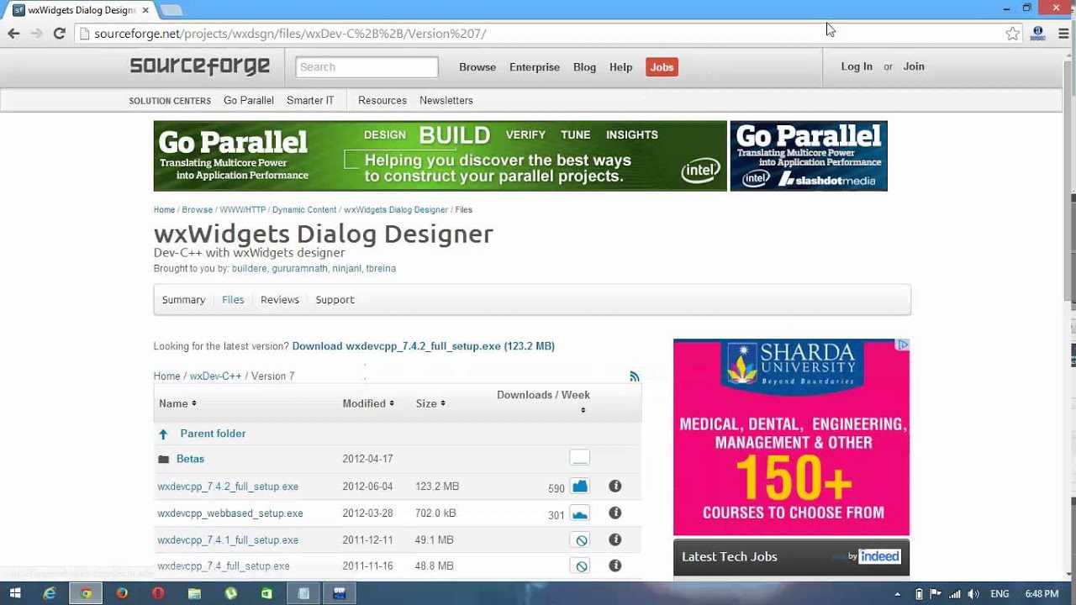Viewport: 1076px width, 605px height.
Task: Open Enterprise in the top navigation
Action: (x=535, y=67)
